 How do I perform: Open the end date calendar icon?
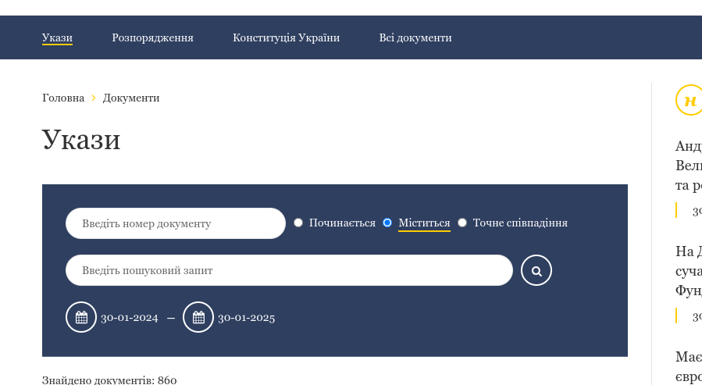click(198, 317)
